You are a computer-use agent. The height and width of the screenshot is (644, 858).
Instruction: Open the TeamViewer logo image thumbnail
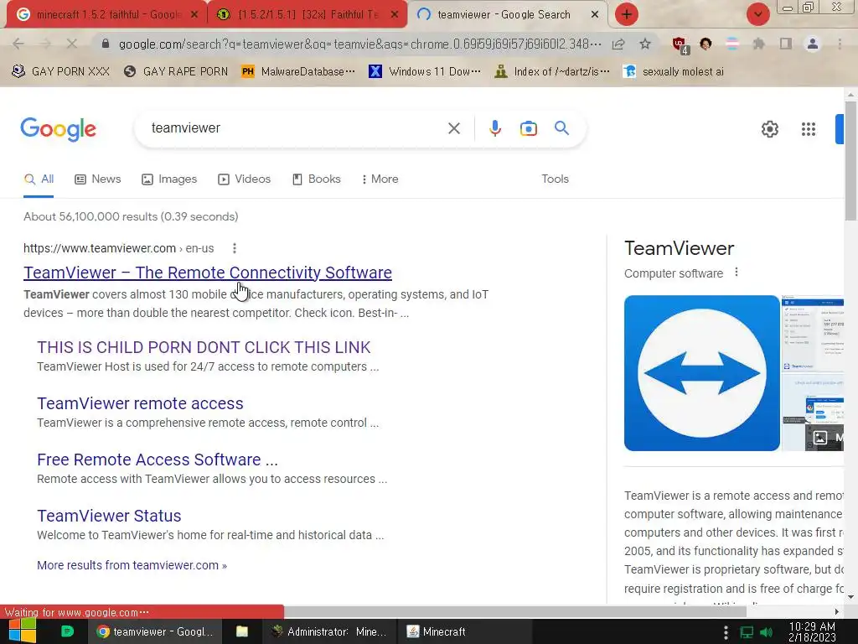coord(701,373)
